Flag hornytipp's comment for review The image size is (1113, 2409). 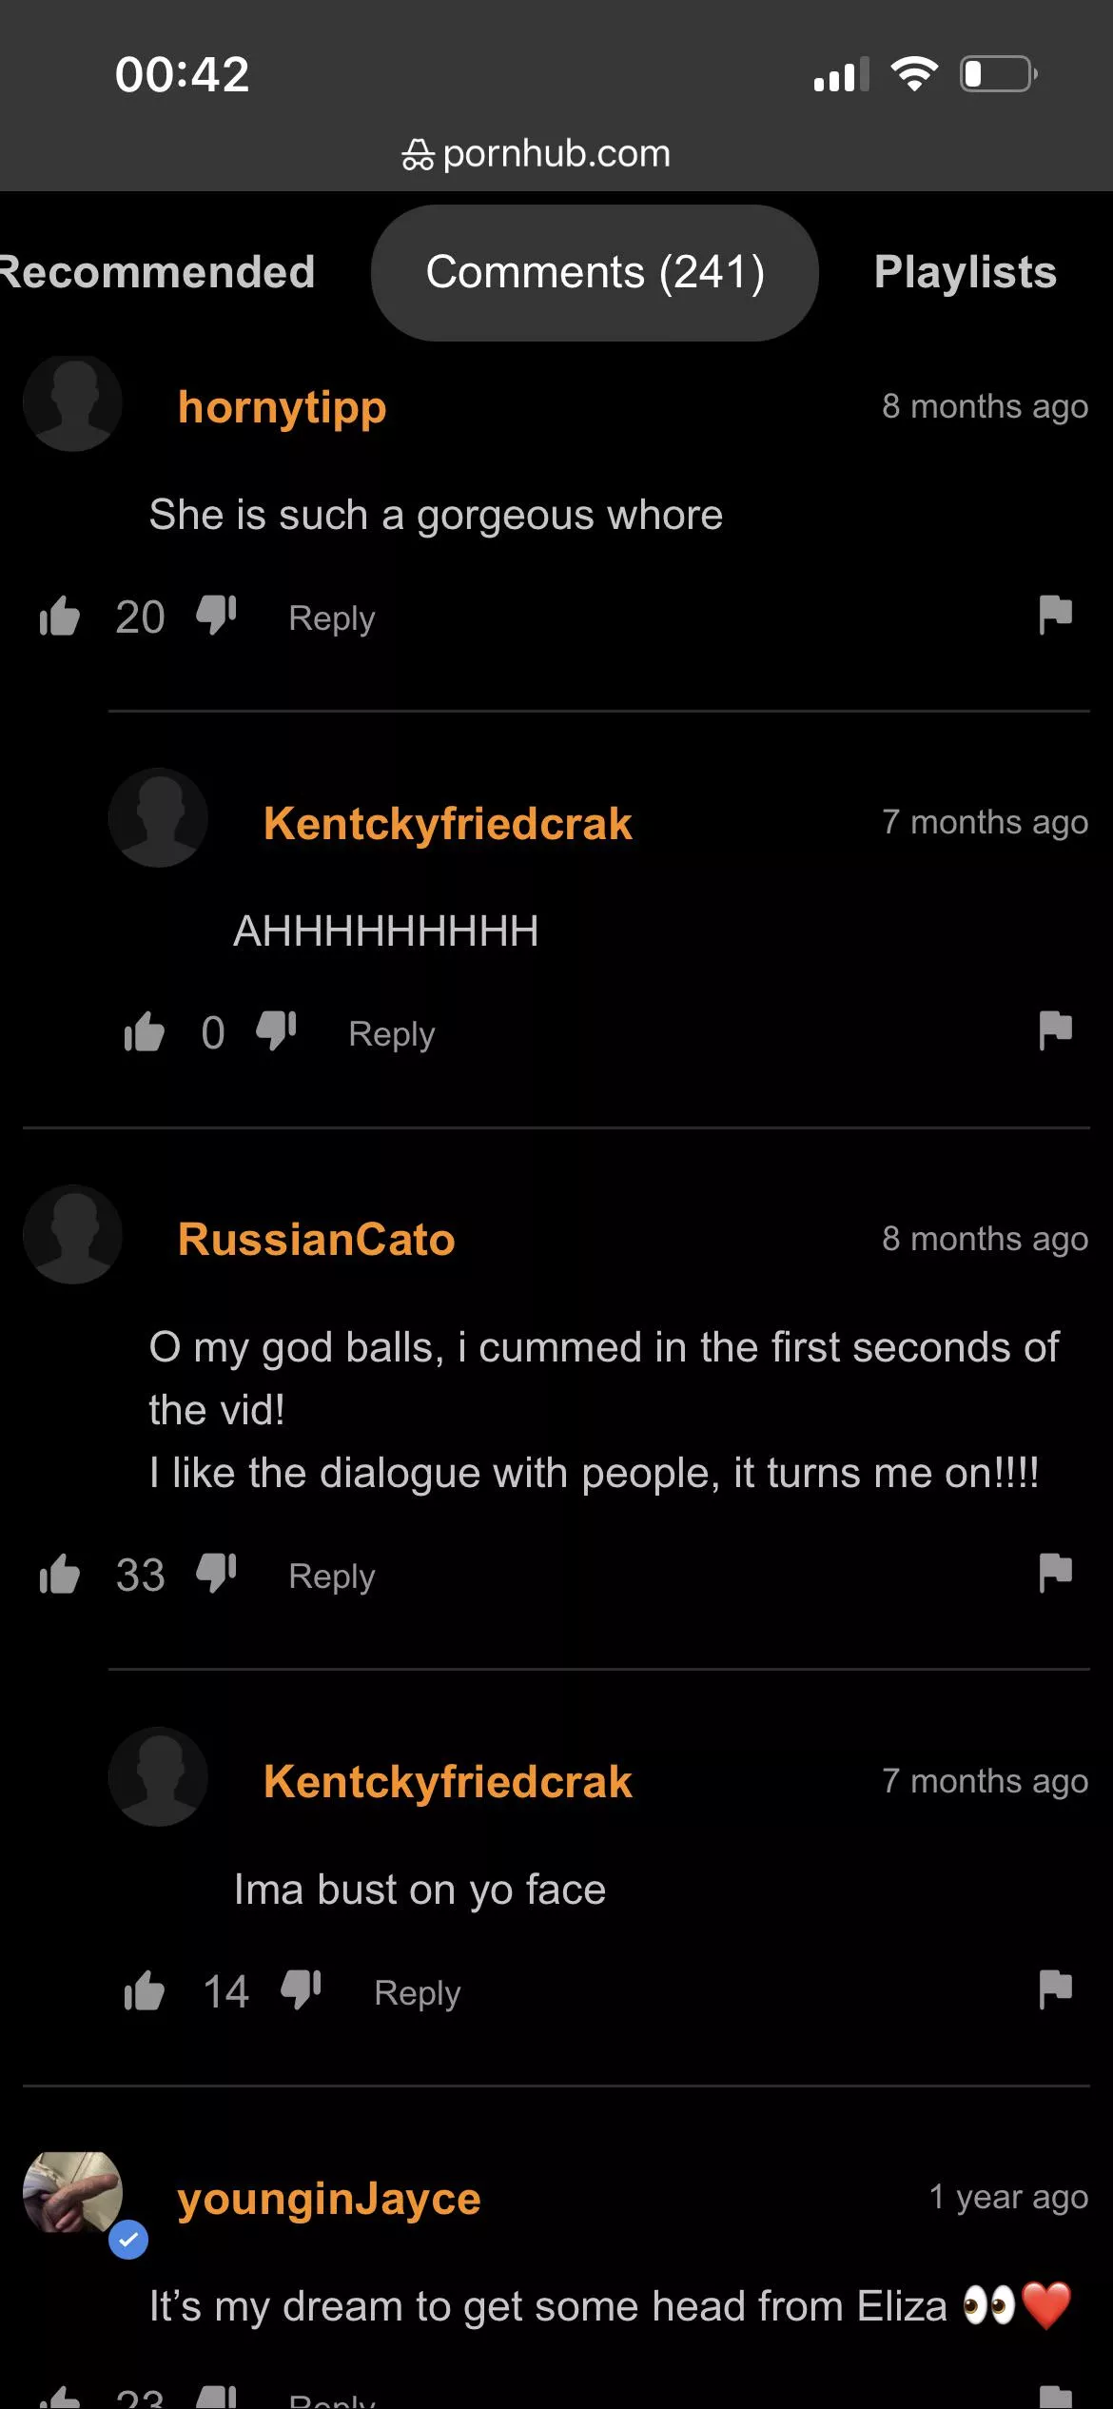point(1055,615)
